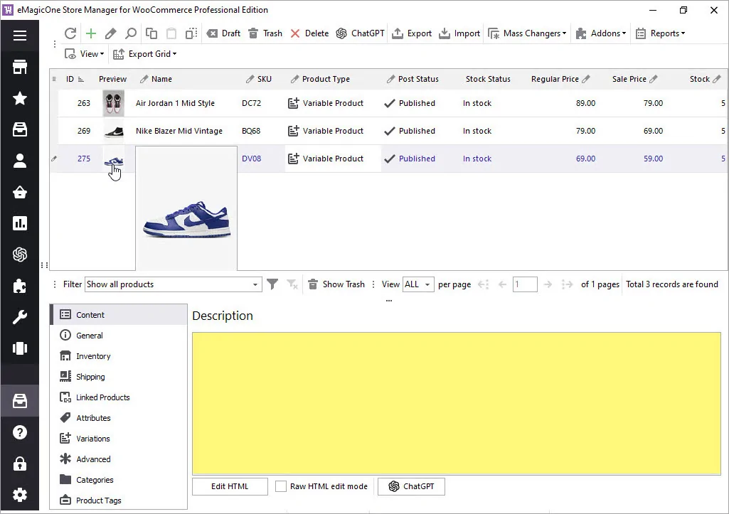The image size is (729, 514).
Task: Open the hamburger menu
Action: pos(19,35)
